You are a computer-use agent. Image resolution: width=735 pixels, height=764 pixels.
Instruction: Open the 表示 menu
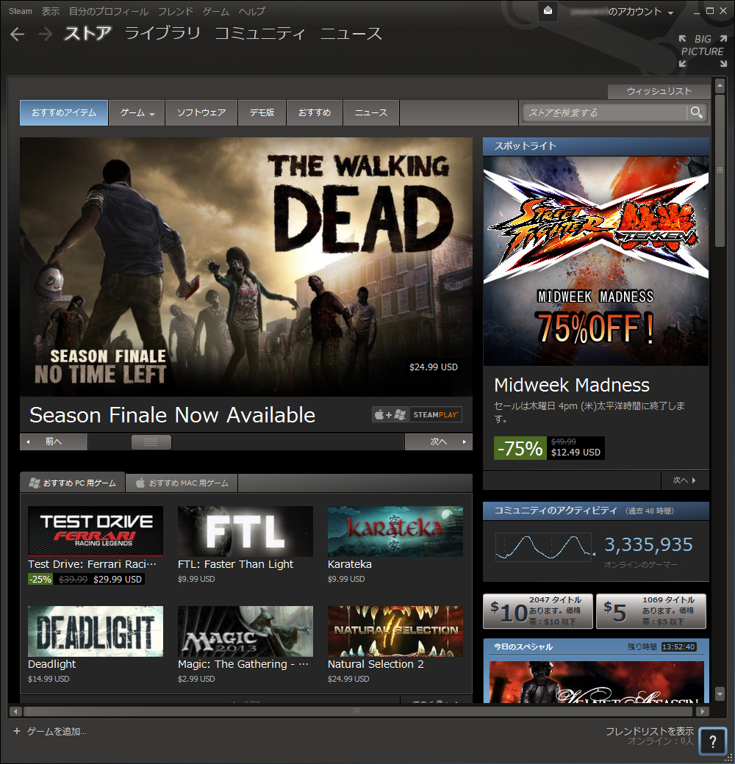coord(50,11)
